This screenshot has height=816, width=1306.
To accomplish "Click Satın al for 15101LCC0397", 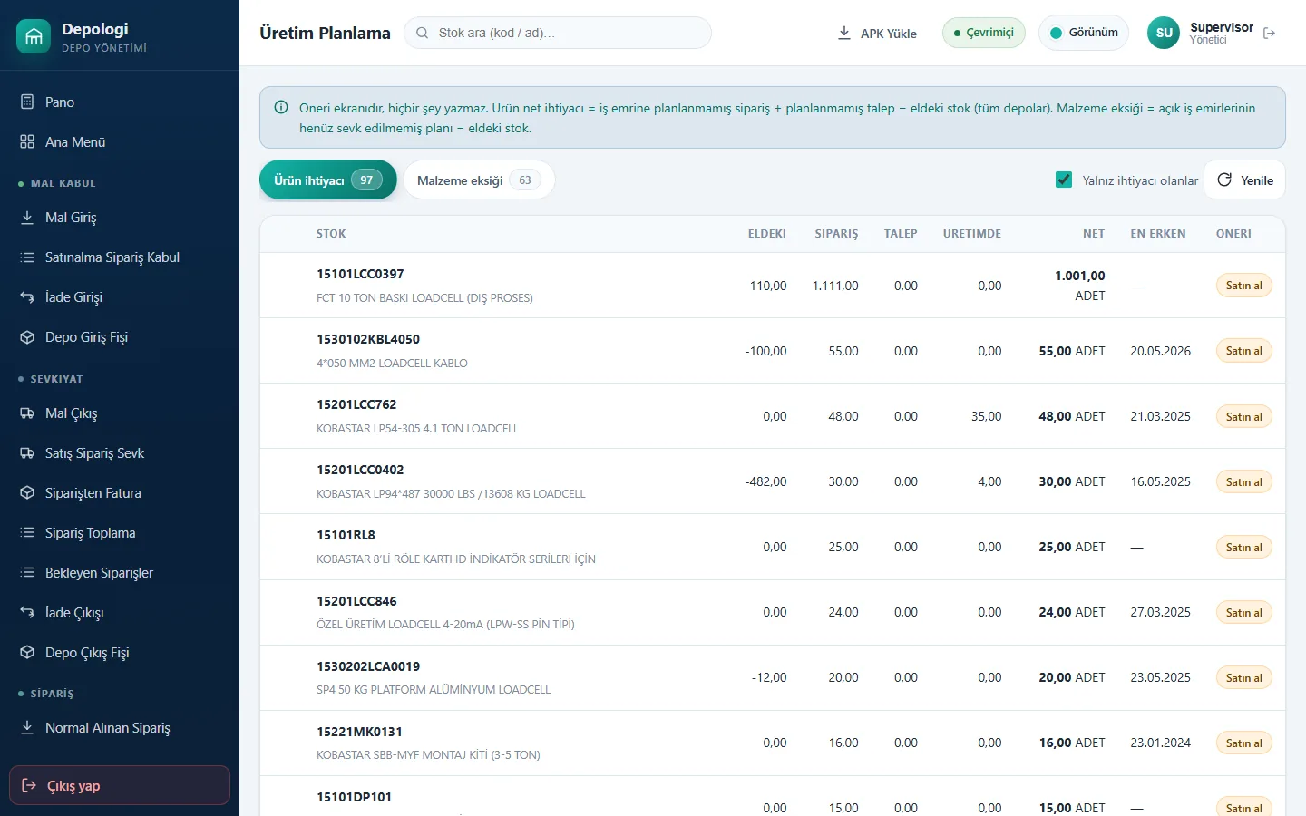I will (x=1243, y=286).
